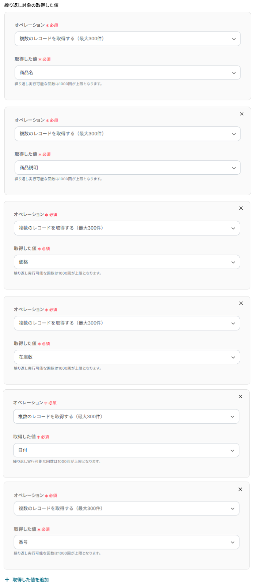Image resolution: width=254 pixels, height=586 pixels.
Task: Remove the 在庫数 value block
Action: pyautogui.click(x=241, y=303)
